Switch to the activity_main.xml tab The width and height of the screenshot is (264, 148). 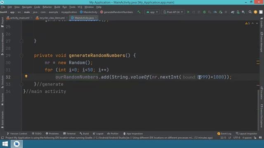18,18
